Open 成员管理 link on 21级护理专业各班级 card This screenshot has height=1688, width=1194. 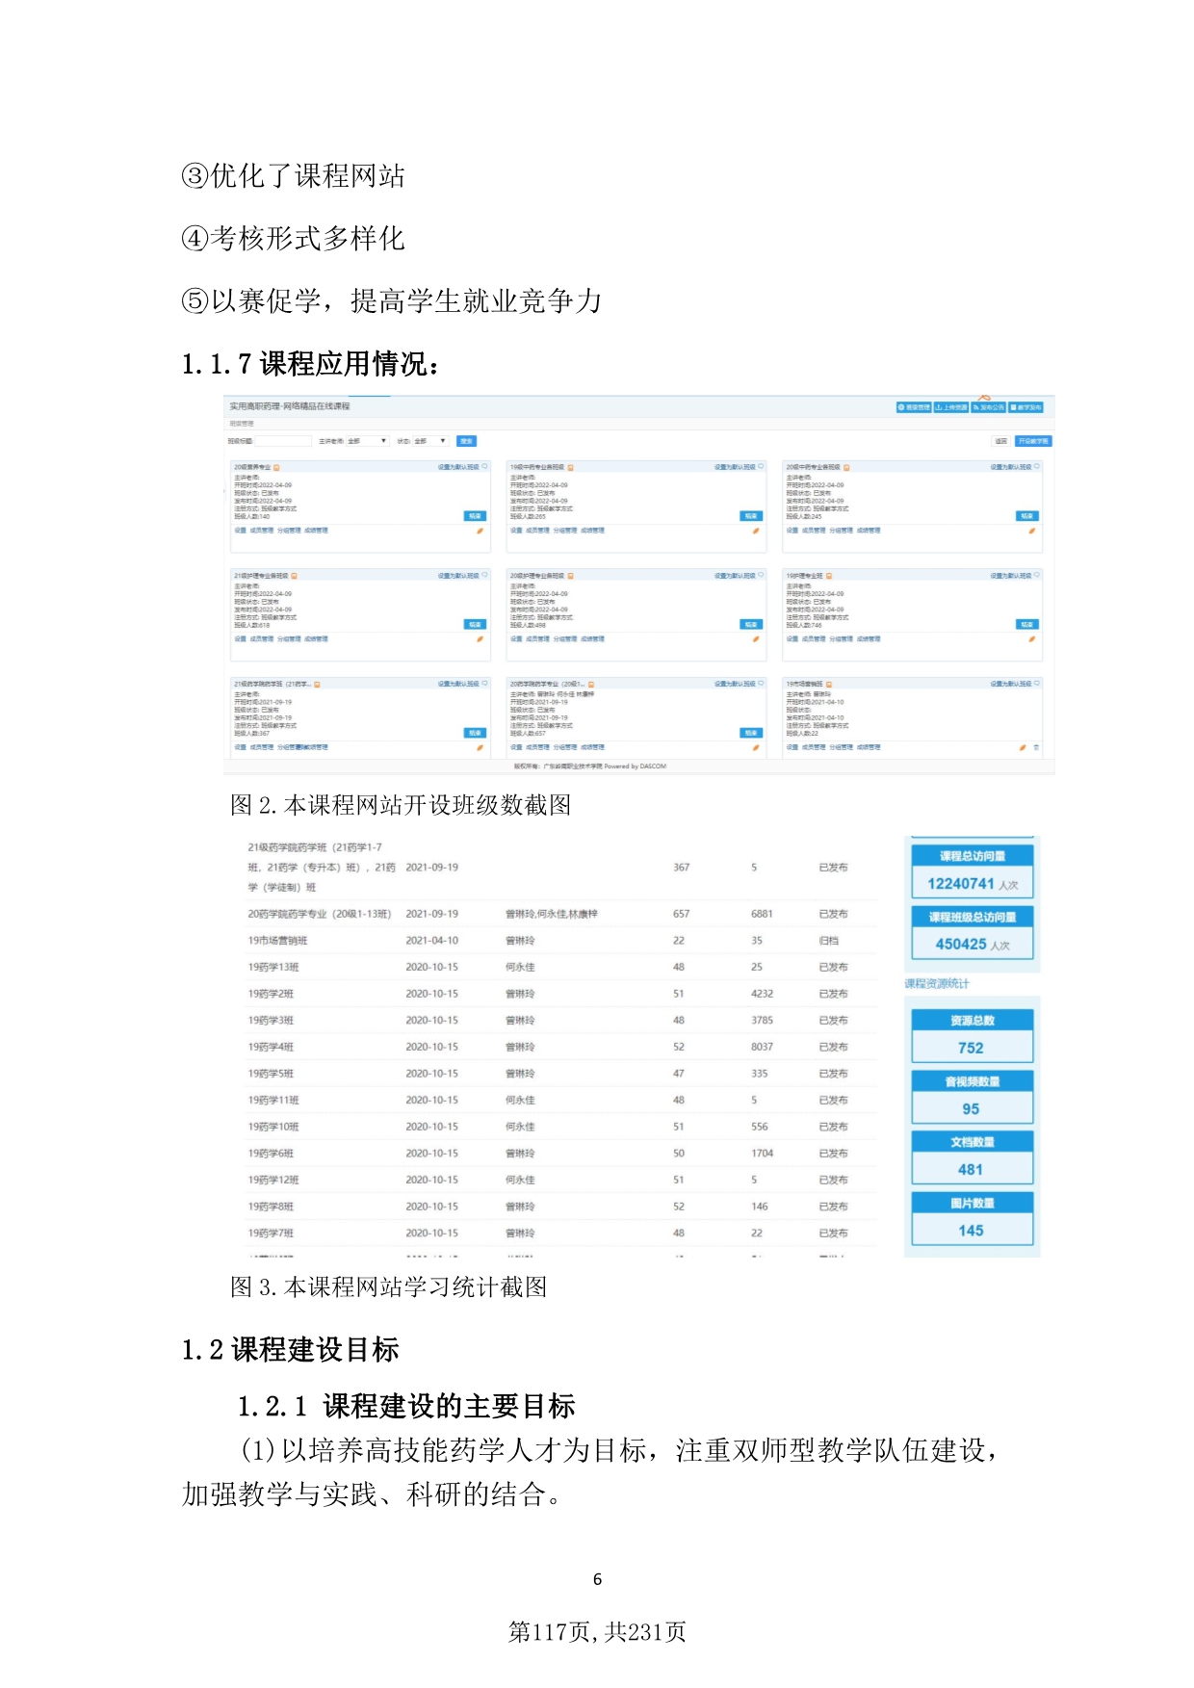coord(261,639)
